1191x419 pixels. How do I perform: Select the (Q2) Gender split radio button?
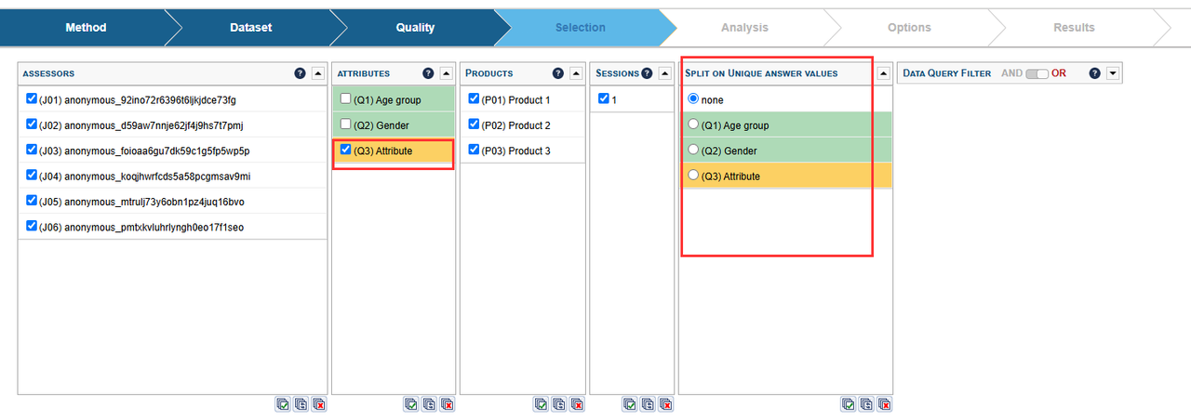tap(691, 150)
